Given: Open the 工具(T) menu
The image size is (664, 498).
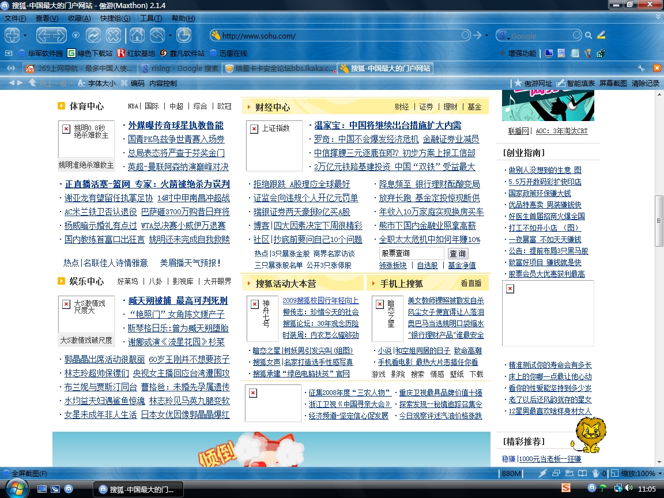Looking at the screenshot, I should [x=151, y=18].
